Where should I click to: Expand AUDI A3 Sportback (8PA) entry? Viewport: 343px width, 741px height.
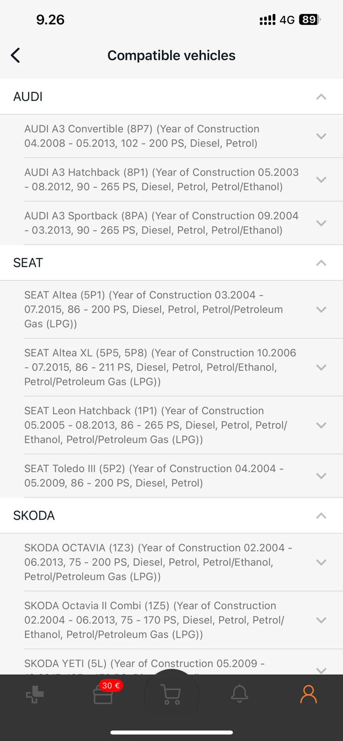tap(321, 223)
